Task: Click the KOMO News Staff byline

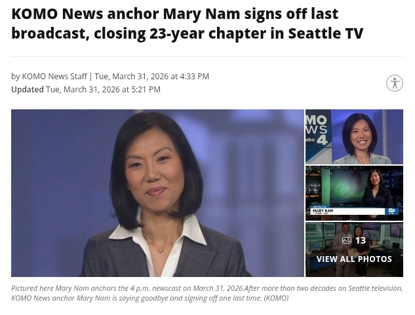Action: click(54, 77)
